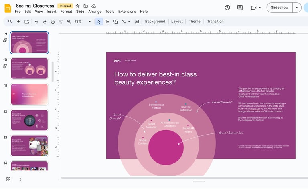The image size is (308, 189).
Task: Start the Slideshow
Action: pos(280,8)
